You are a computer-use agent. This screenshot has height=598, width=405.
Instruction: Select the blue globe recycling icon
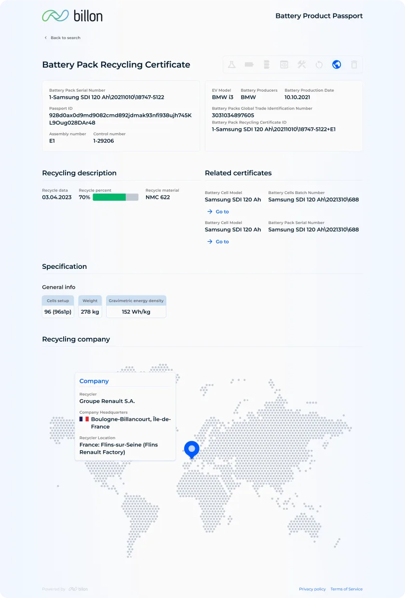point(337,64)
